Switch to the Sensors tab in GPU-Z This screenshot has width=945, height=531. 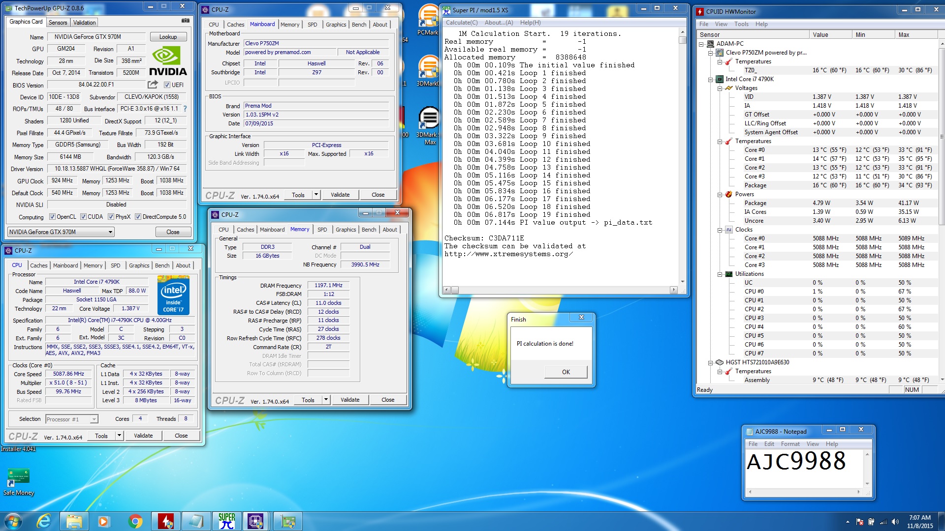point(58,23)
